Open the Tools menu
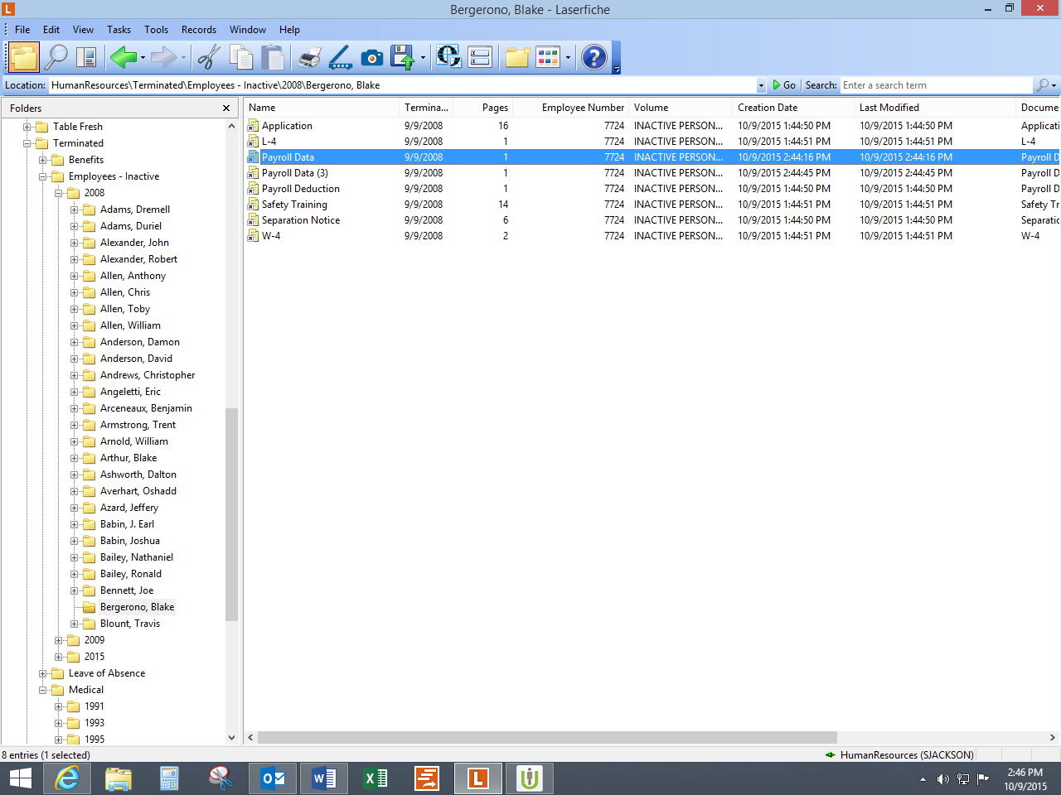This screenshot has height=795, width=1061. [x=156, y=30]
